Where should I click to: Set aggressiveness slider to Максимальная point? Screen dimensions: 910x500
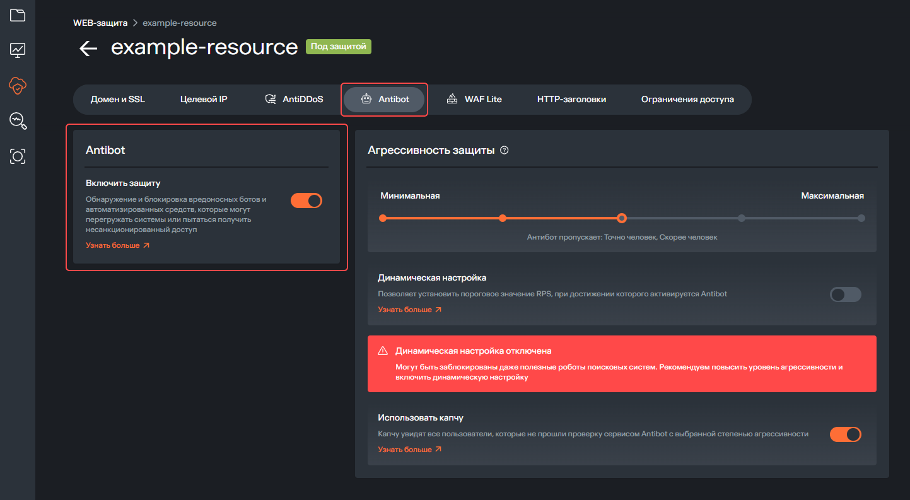[x=861, y=218]
